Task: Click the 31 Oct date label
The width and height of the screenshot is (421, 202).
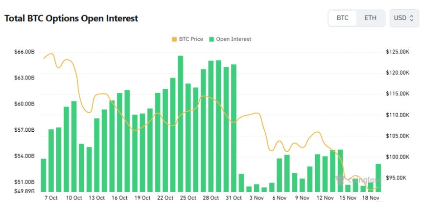Action: click(x=234, y=198)
